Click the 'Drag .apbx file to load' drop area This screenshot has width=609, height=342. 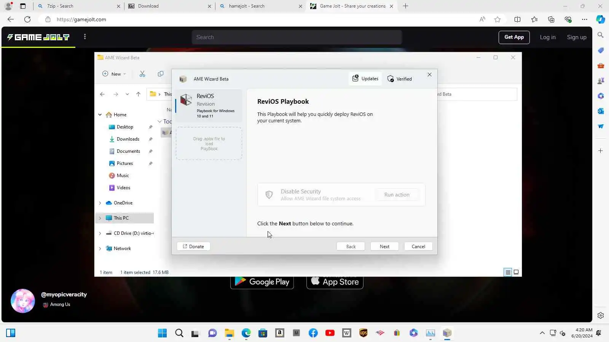pyautogui.click(x=209, y=144)
